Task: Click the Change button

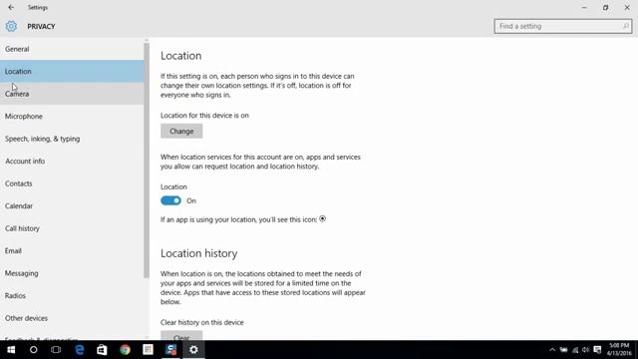Action: pyautogui.click(x=181, y=131)
